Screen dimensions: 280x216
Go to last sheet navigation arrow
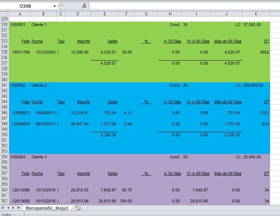[18, 208]
